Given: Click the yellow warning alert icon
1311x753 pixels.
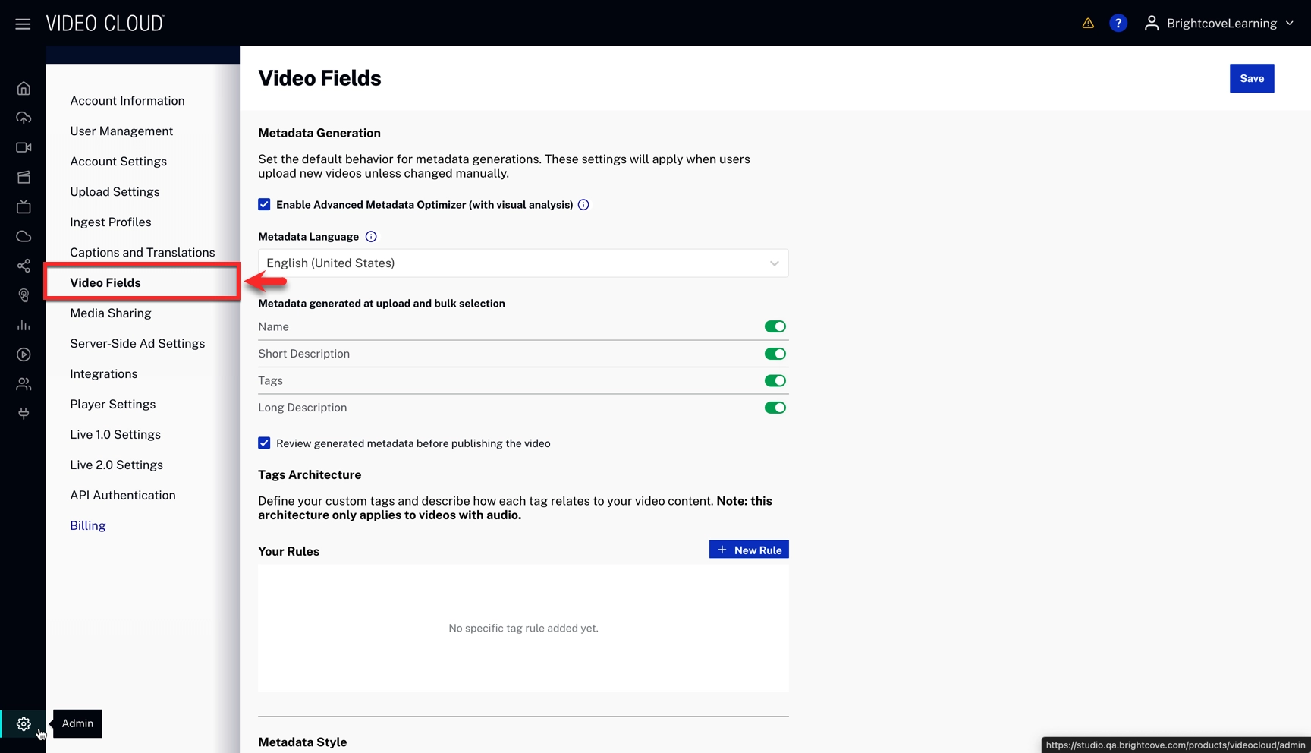Looking at the screenshot, I should pyautogui.click(x=1088, y=24).
